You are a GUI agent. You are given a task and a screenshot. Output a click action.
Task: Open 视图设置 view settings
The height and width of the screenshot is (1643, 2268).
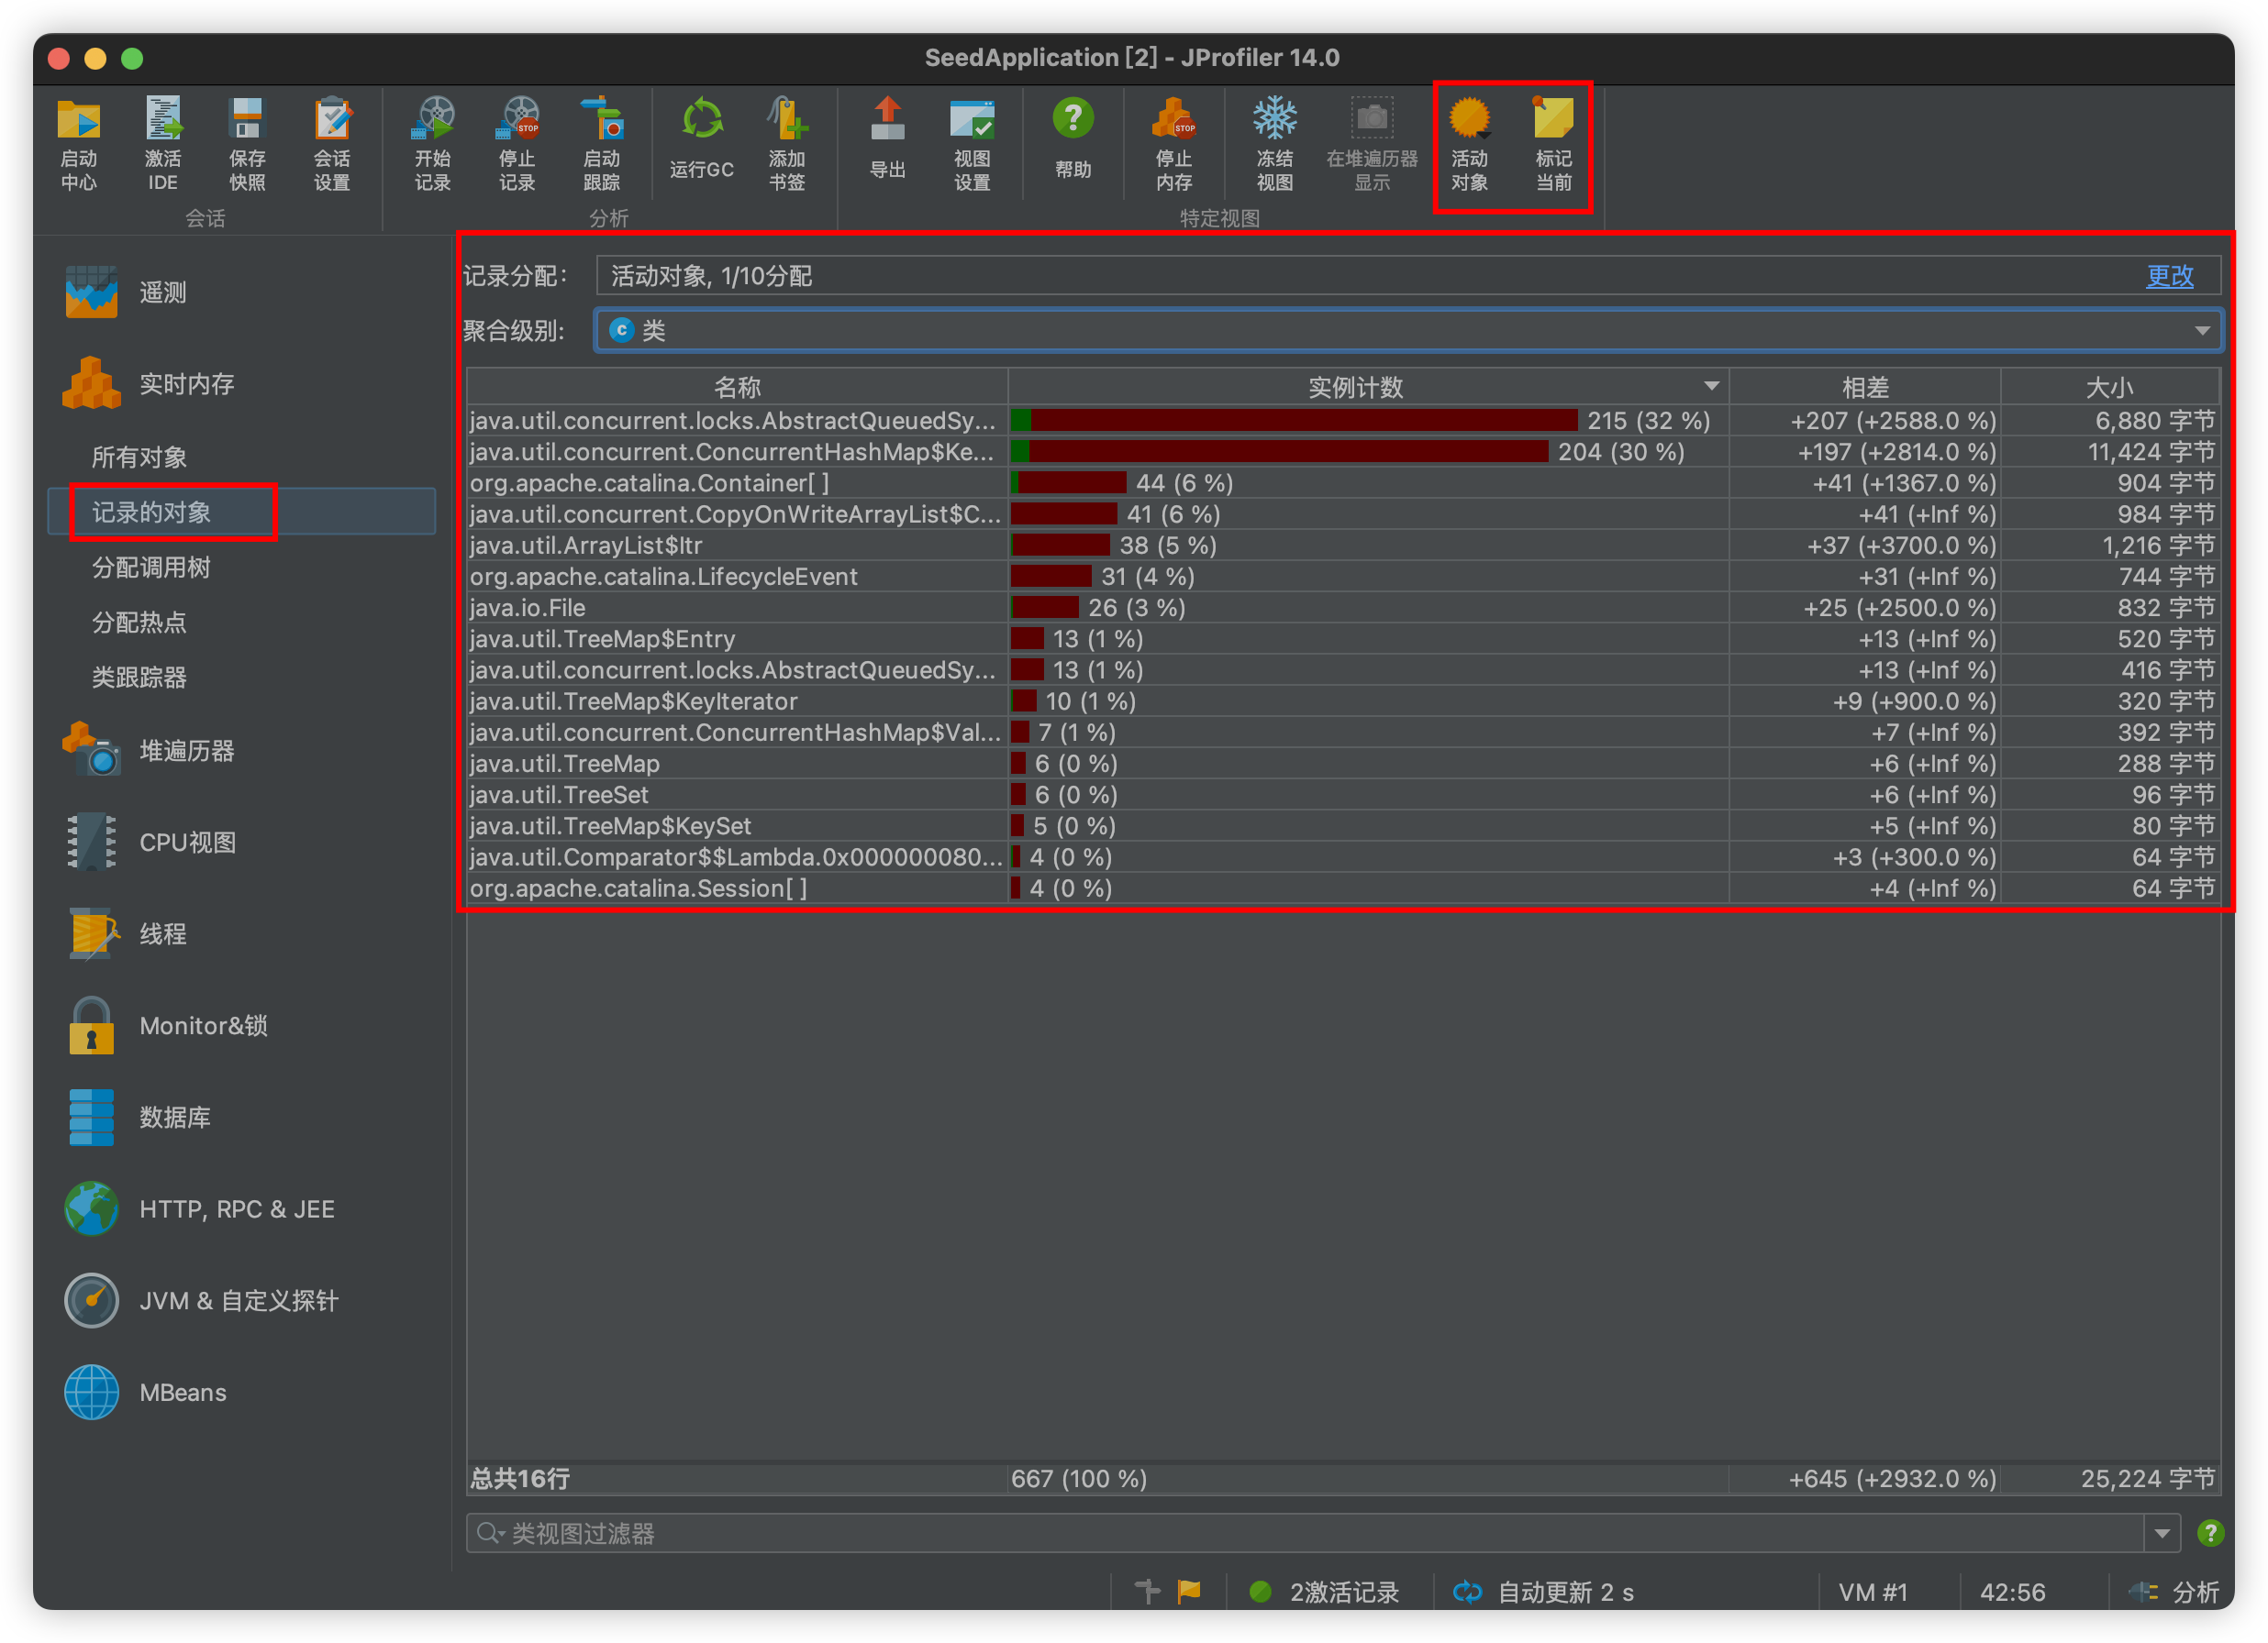(x=971, y=144)
